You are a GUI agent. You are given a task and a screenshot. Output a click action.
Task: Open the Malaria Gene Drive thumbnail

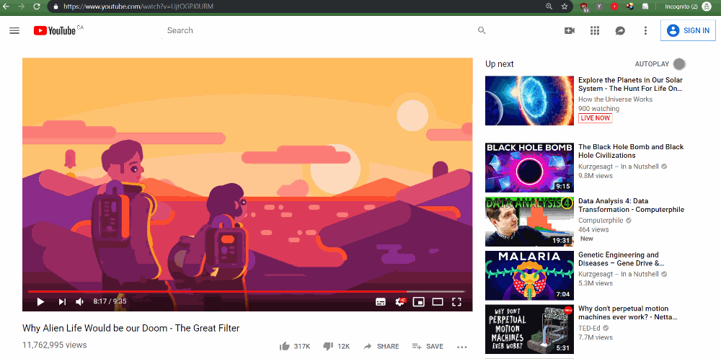click(529, 275)
